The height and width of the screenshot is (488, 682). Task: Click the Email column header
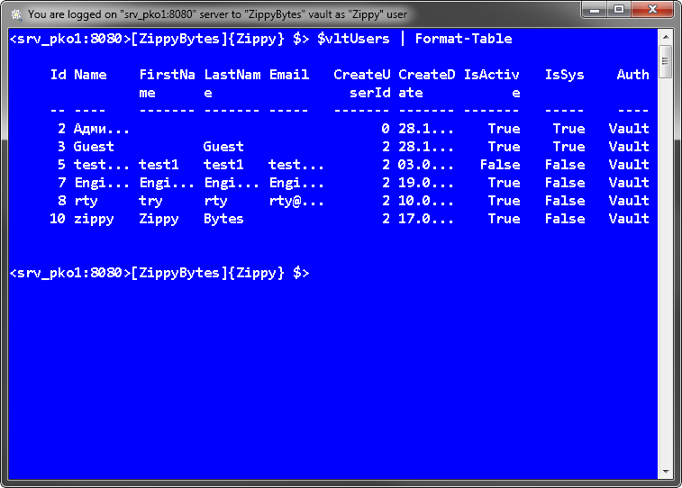[x=289, y=75]
